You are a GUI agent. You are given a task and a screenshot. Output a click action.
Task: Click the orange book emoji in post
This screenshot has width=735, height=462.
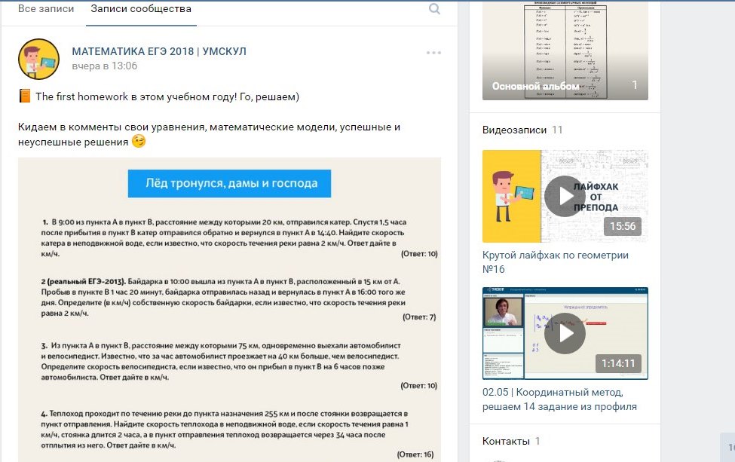tap(25, 96)
